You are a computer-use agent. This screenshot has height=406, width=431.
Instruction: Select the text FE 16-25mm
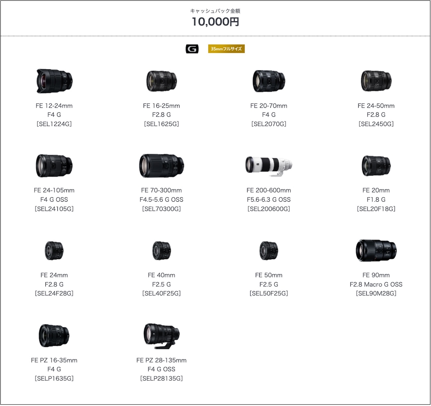(x=162, y=106)
